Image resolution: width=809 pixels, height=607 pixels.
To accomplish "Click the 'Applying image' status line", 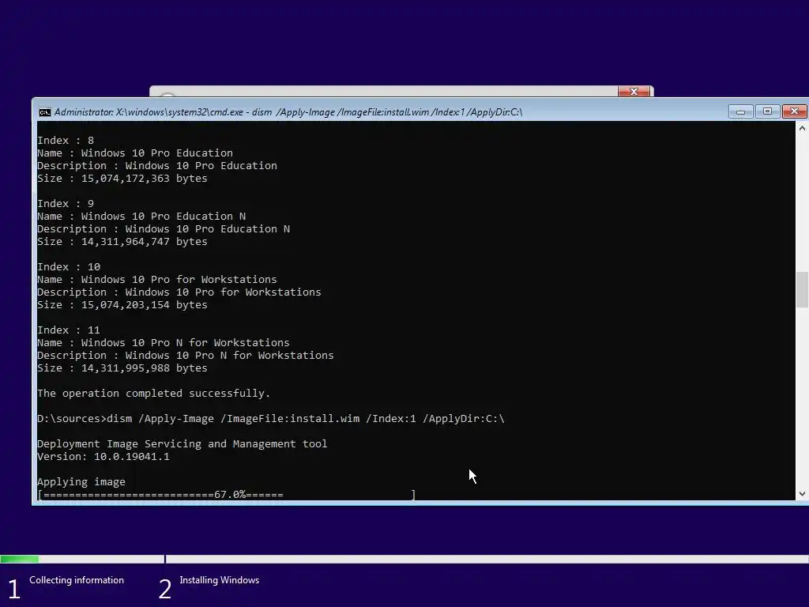I will point(81,481).
